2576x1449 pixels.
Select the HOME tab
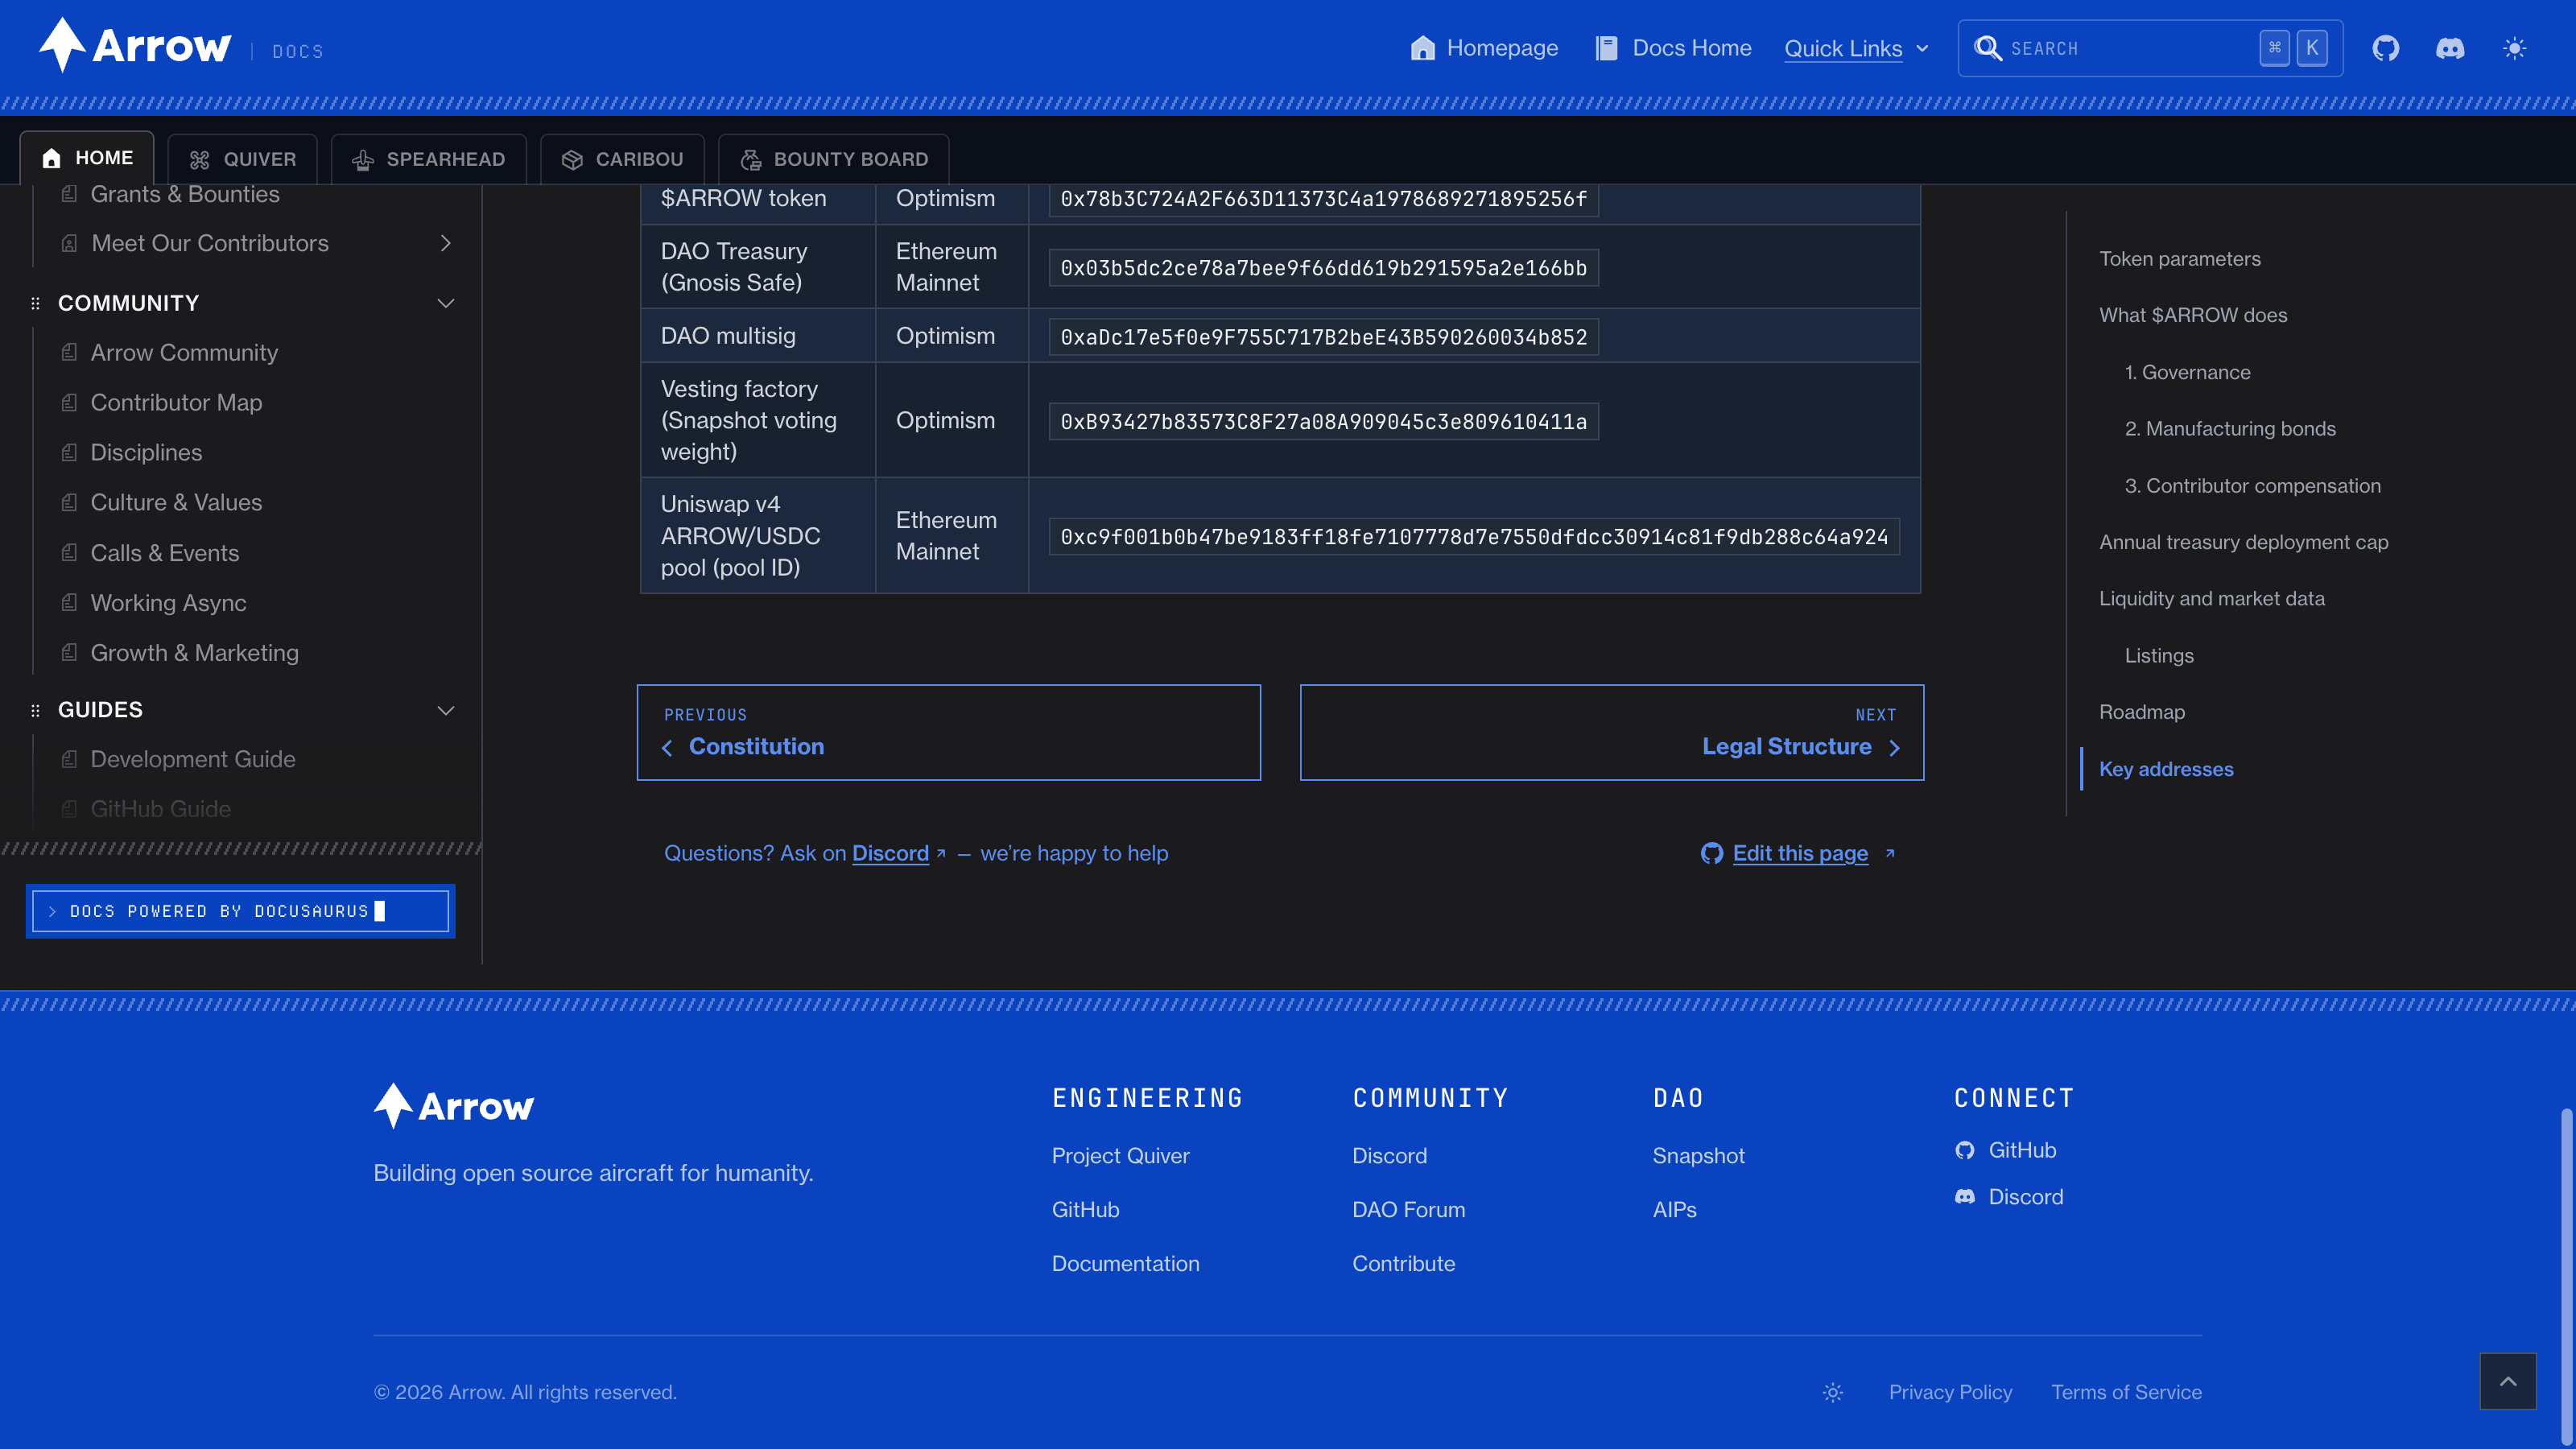(x=87, y=158)
